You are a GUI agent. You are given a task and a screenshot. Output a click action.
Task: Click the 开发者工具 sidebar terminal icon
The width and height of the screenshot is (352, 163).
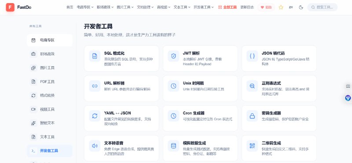tap(33, 151)
